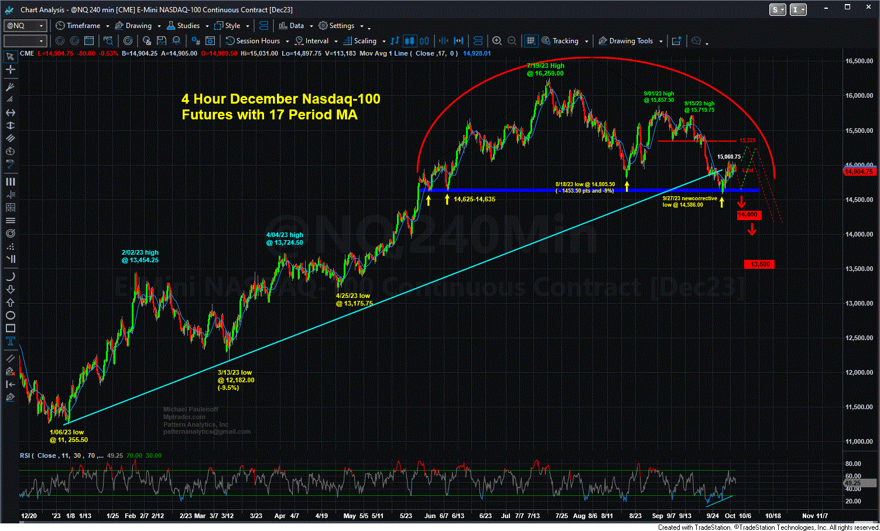
Task: Choose the three vertical bars drawing tool
Action: click(x=9, y=182)
